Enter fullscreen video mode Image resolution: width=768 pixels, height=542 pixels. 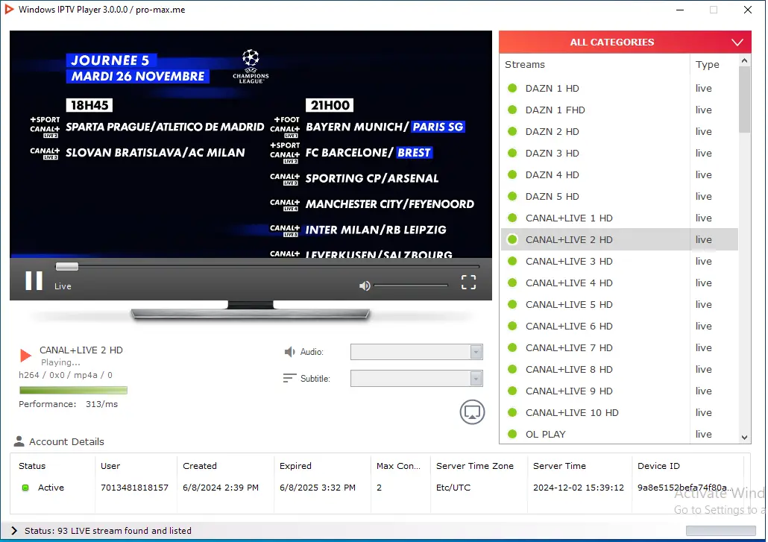(x=469, y=282)
